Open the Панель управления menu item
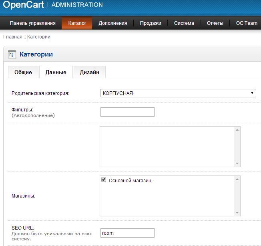Screen dimensions: 261x246 tap(32, 23)
